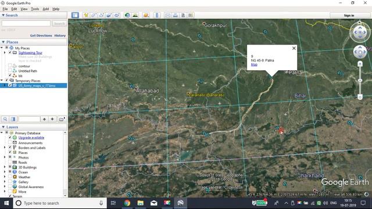Click the Places panel search magnifier icon
This screenshot has width=372, height=209.
[5, 119]
